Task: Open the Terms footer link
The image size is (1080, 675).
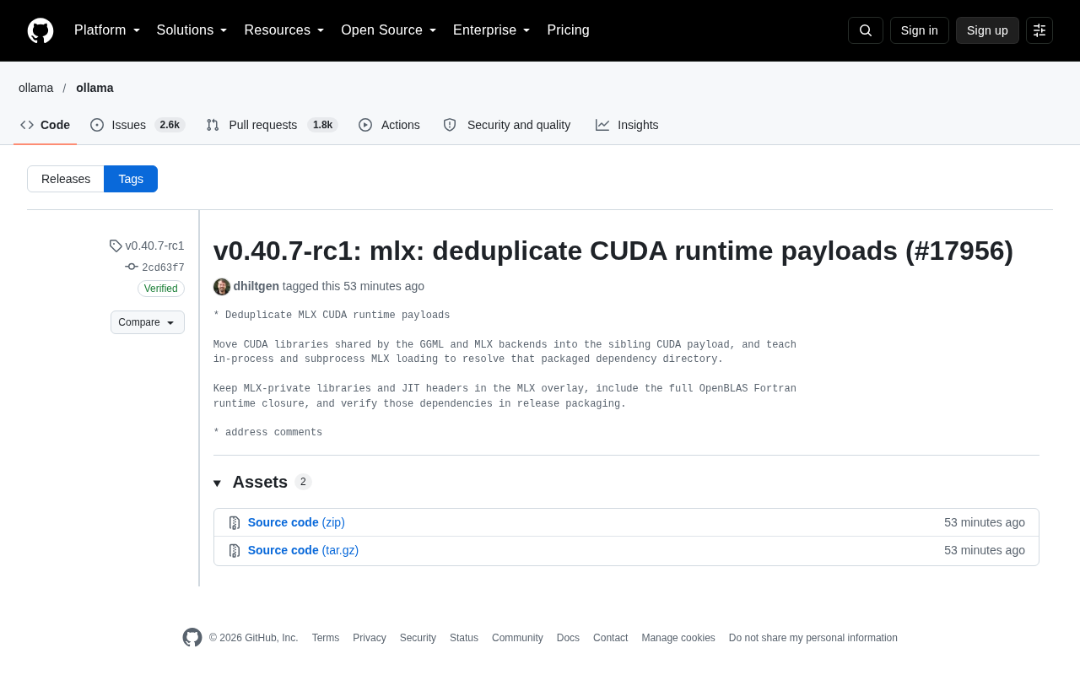Action: (x=326, y=638)
